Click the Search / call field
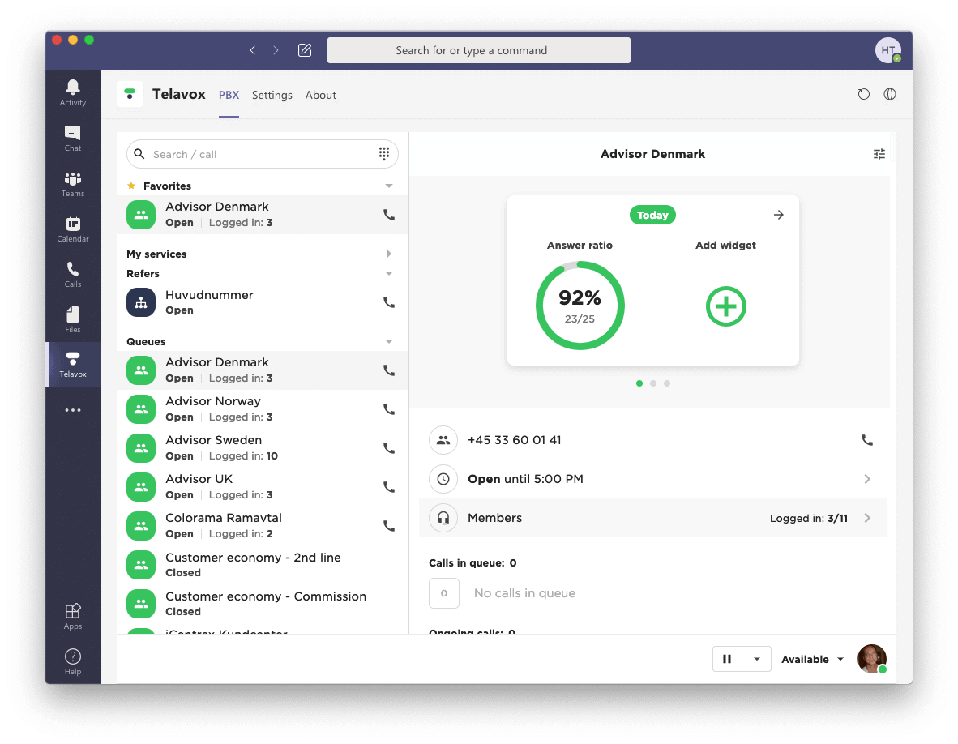Image resolution: width=958 pixels, height=744 pixels. 262,154
